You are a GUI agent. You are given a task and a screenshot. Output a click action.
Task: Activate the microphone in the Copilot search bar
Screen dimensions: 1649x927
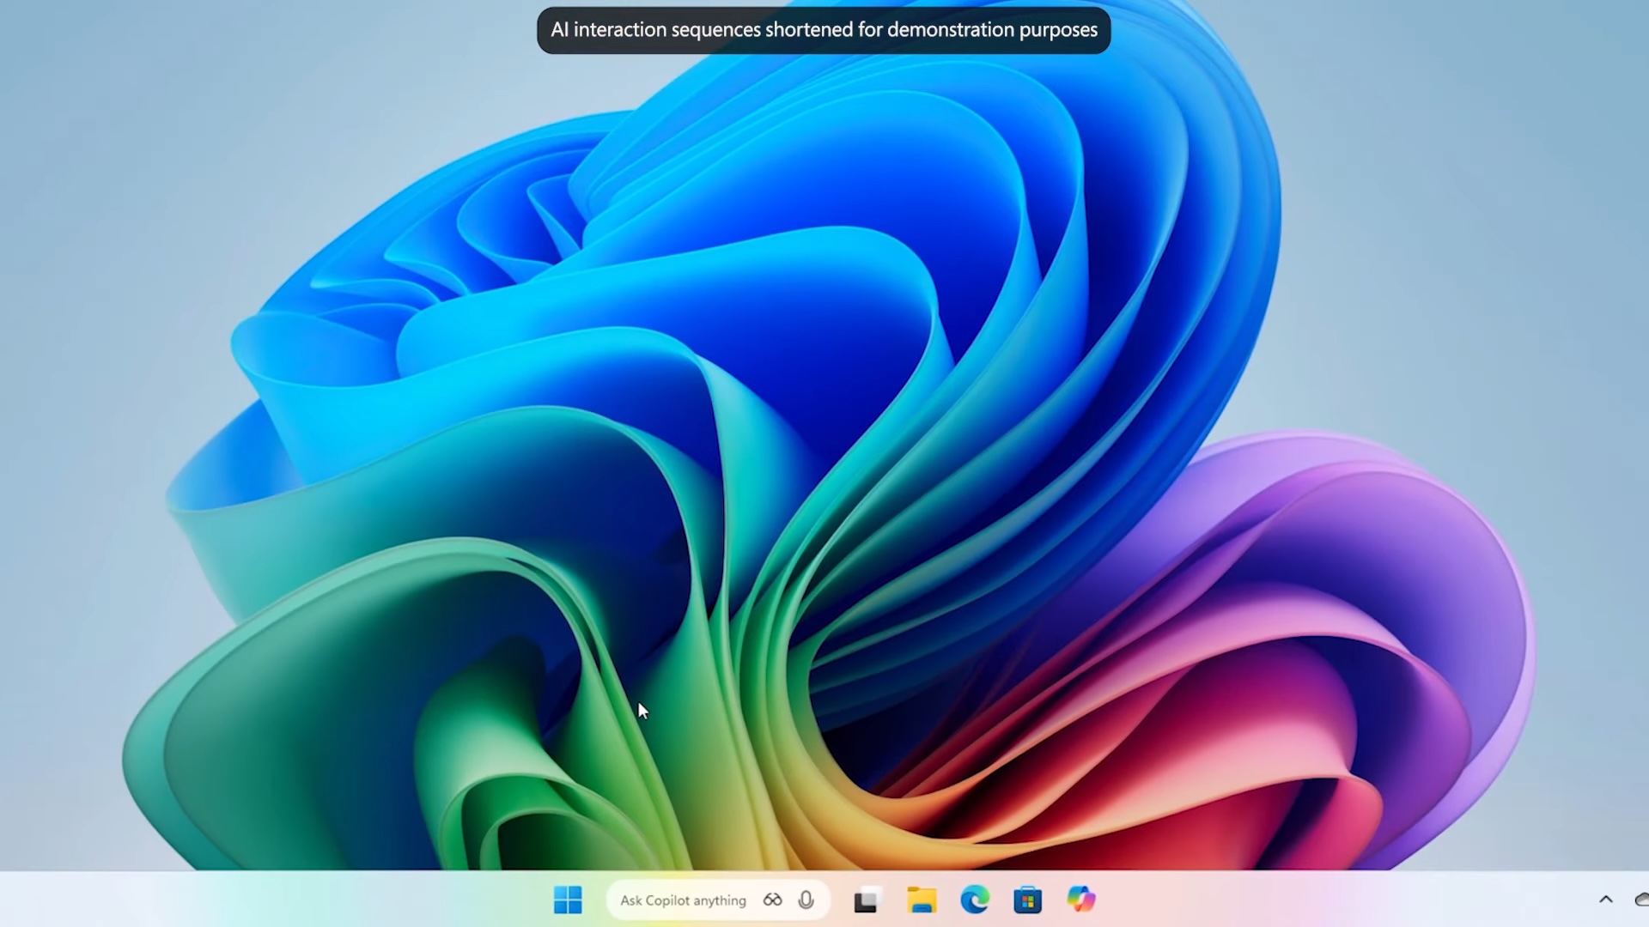coord(806,900)
